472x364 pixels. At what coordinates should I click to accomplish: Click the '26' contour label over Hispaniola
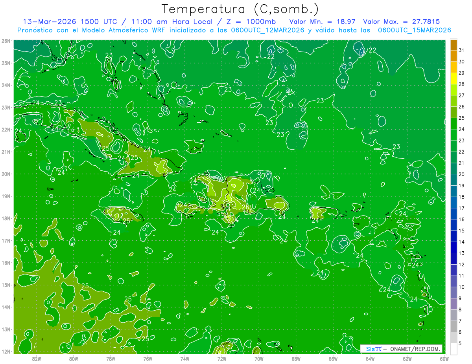(x=245, y=207)
